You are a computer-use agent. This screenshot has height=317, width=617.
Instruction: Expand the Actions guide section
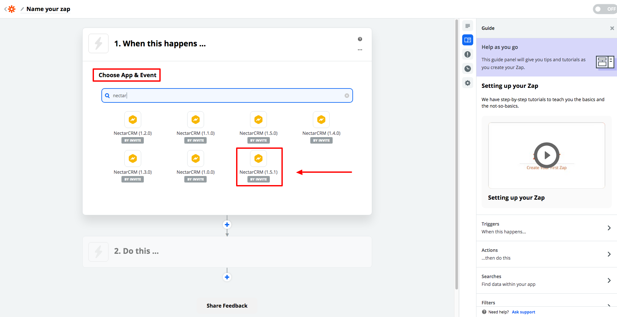pyautogui.click(x=547, y=254)
